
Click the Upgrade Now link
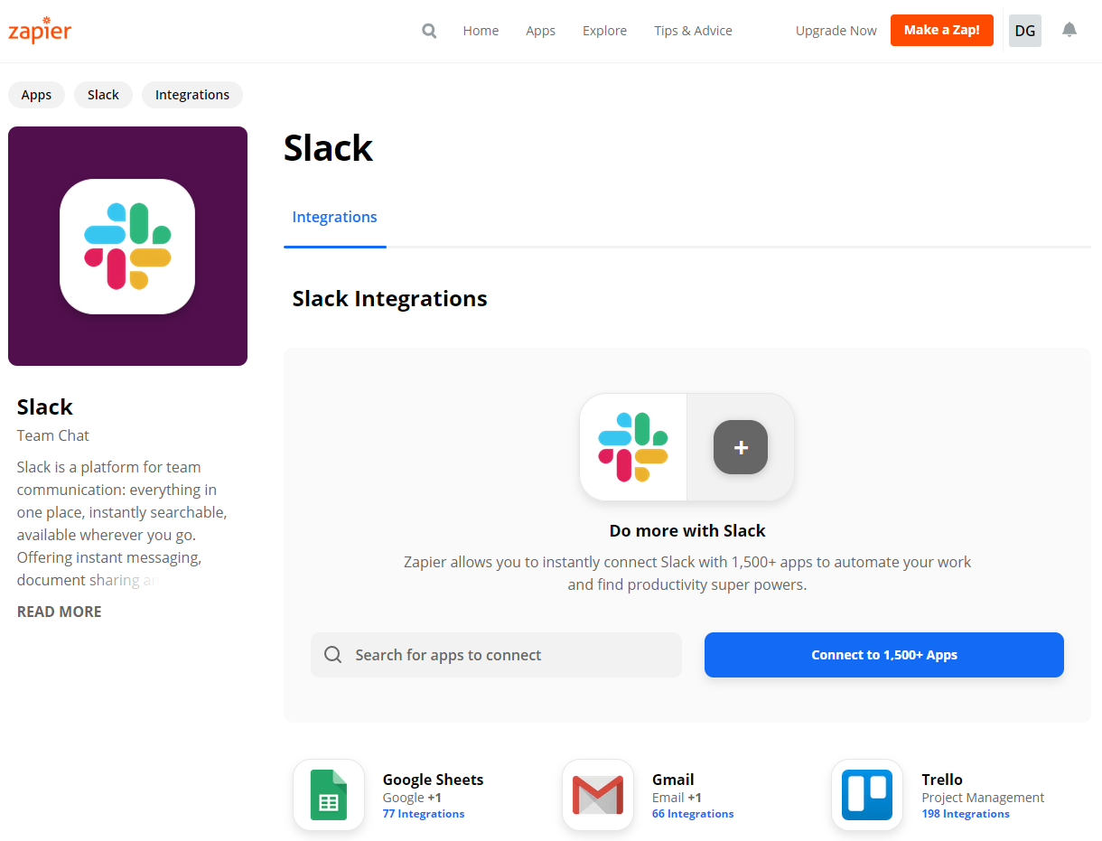click(836, 31)
